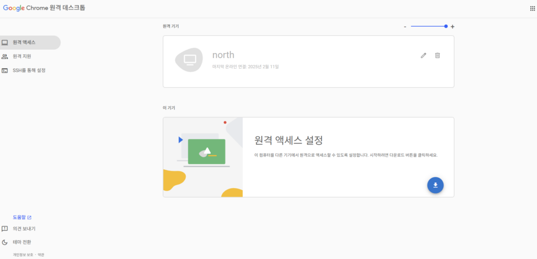Click 의견 보내기 to send feedback
537x259 pixels.
24,229
